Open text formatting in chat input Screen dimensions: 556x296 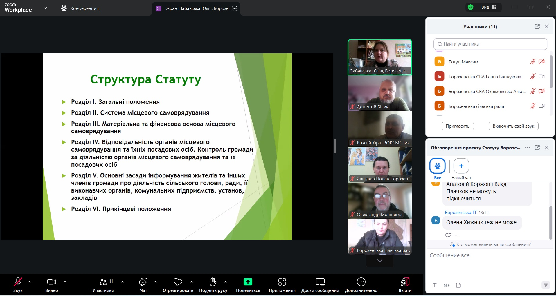tap(434, 285)
